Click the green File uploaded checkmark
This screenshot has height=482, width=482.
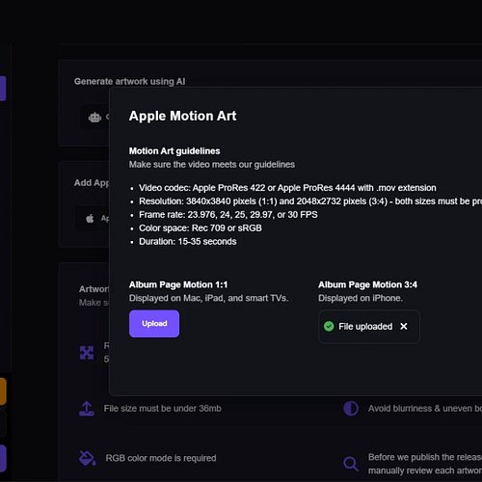[x=329, y=327]
